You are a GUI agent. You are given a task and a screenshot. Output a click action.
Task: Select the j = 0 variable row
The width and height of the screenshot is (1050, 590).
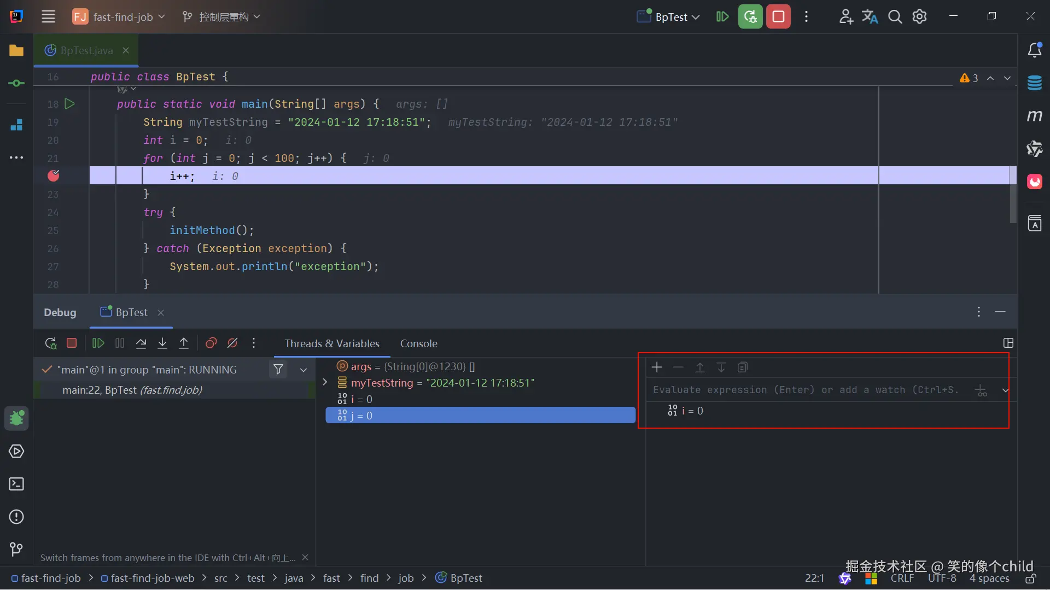(480, 416)
